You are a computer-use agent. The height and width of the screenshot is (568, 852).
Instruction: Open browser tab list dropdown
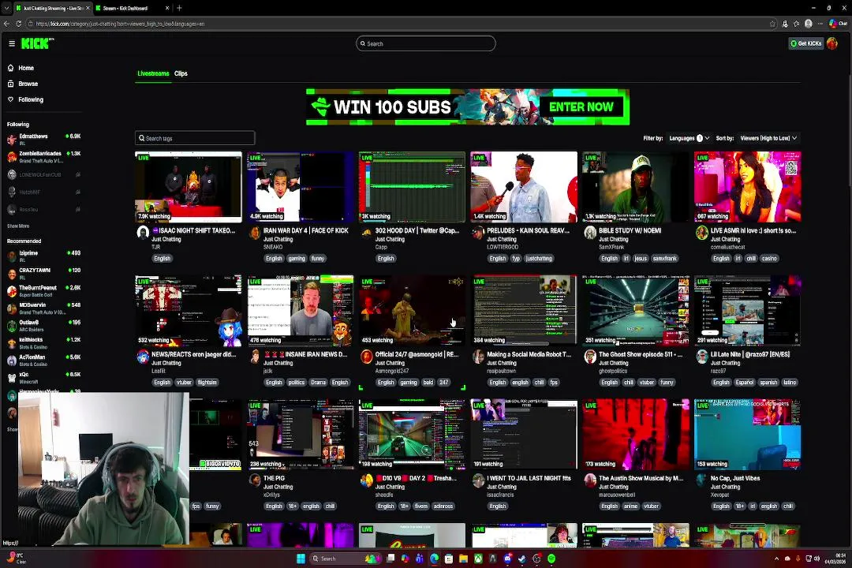(x=6, y=8)
